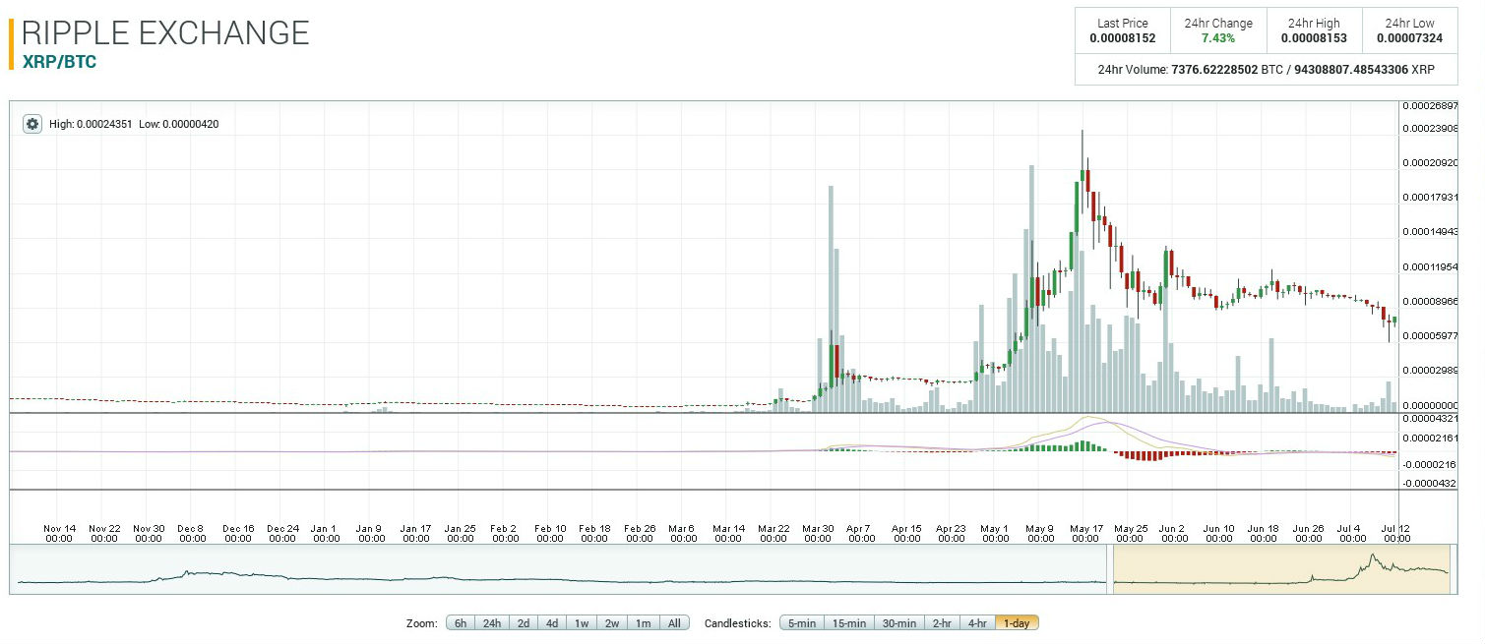The width and height of the screenshot is (1485, 644).
Task: Click the Nov 14 date axis label
Action: tap(59, 533)
